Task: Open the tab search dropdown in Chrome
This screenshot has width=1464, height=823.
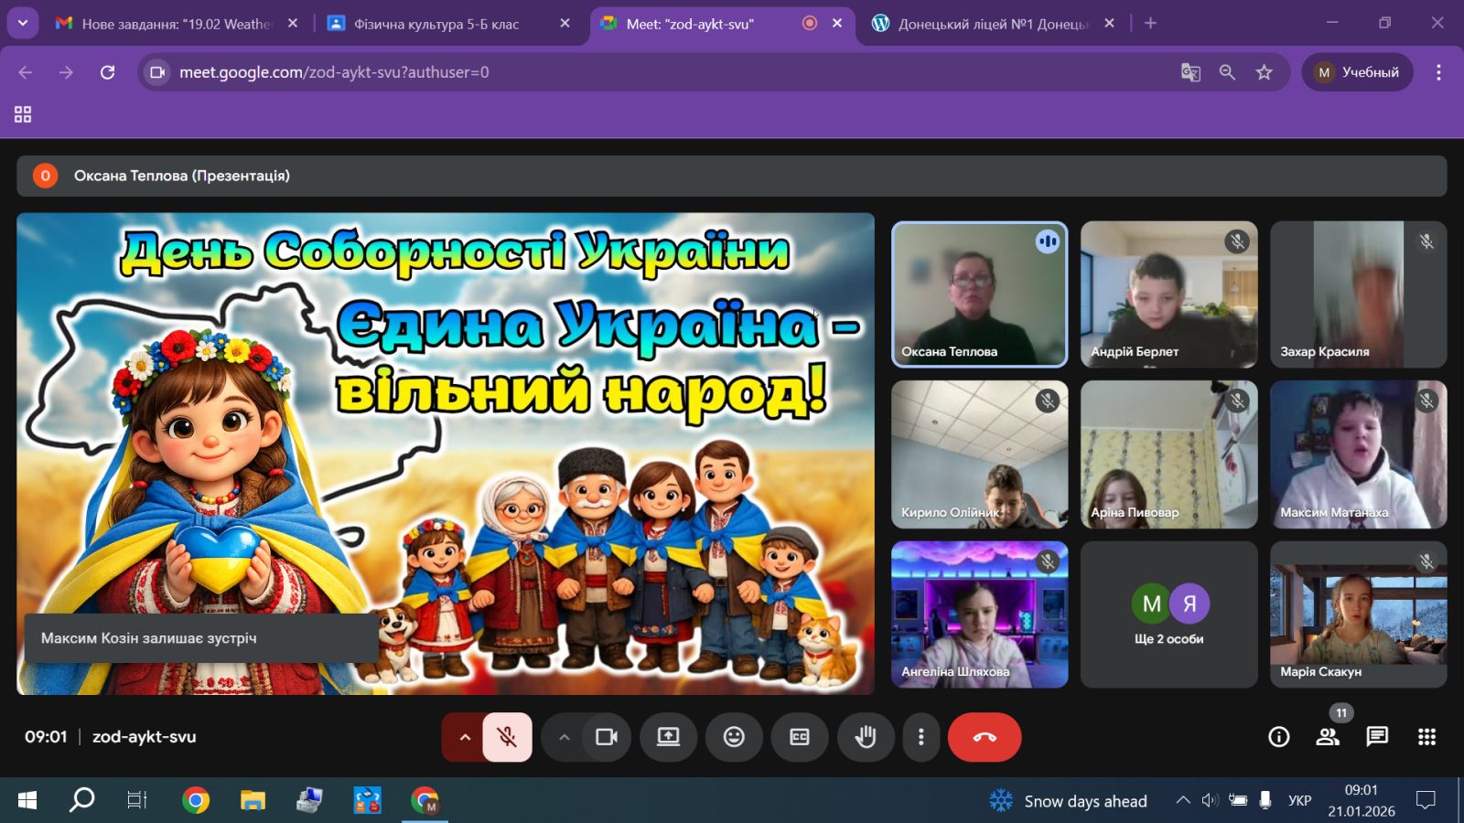Action: click(x=23, y=23)
